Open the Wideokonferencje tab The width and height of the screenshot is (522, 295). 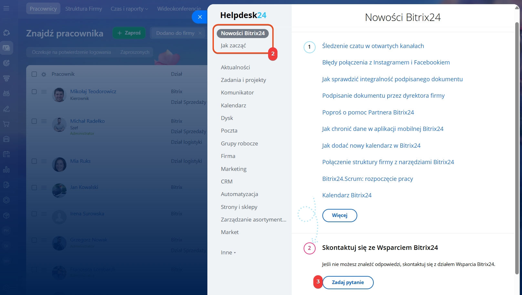pyautogui.click(x=179, y=9)
